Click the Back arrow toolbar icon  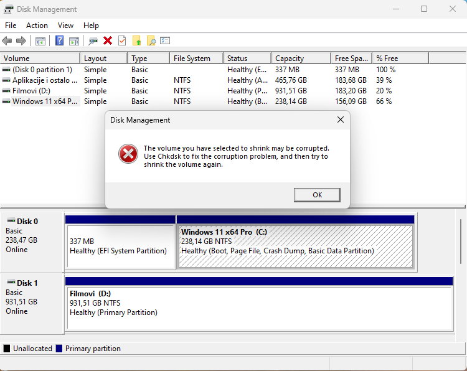(7, 40)
